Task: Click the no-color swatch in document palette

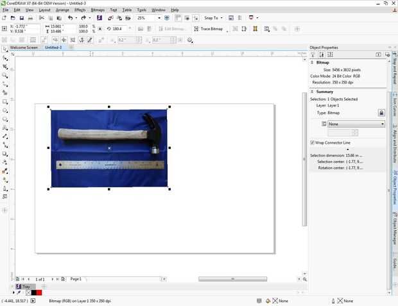Action: (x=28, y=293)
